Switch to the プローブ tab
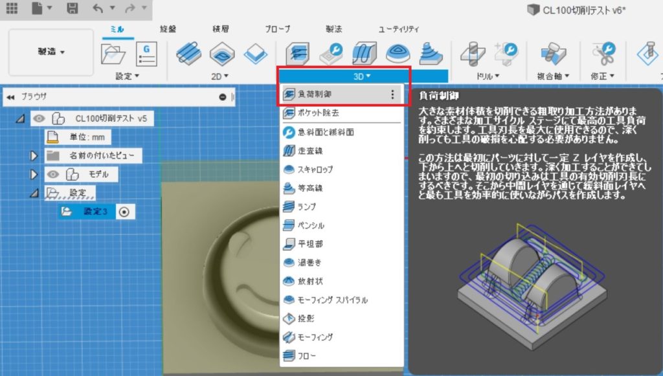The image size is (663, 376). click(x=277, y=29)
